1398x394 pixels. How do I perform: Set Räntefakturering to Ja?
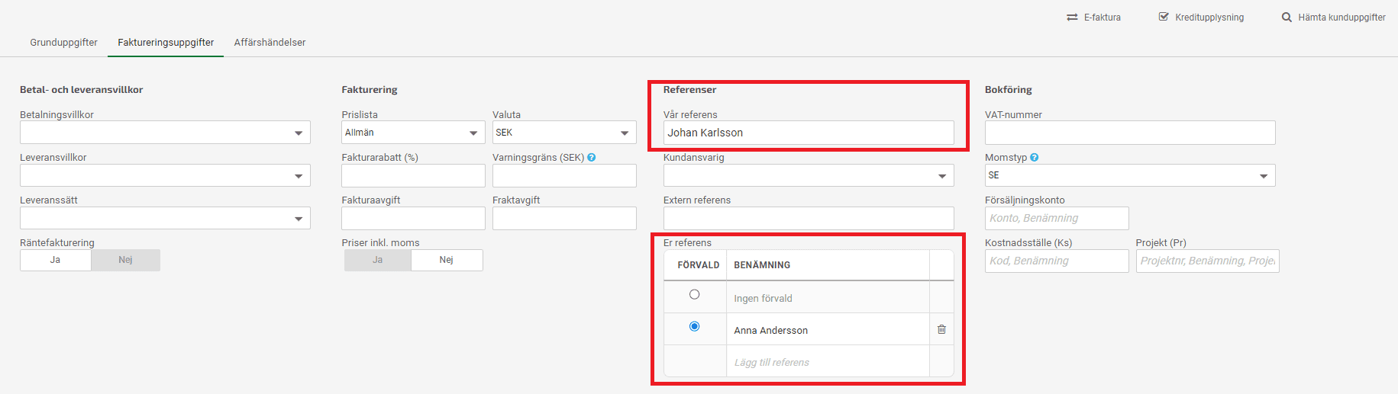click(x=56, y=260)
